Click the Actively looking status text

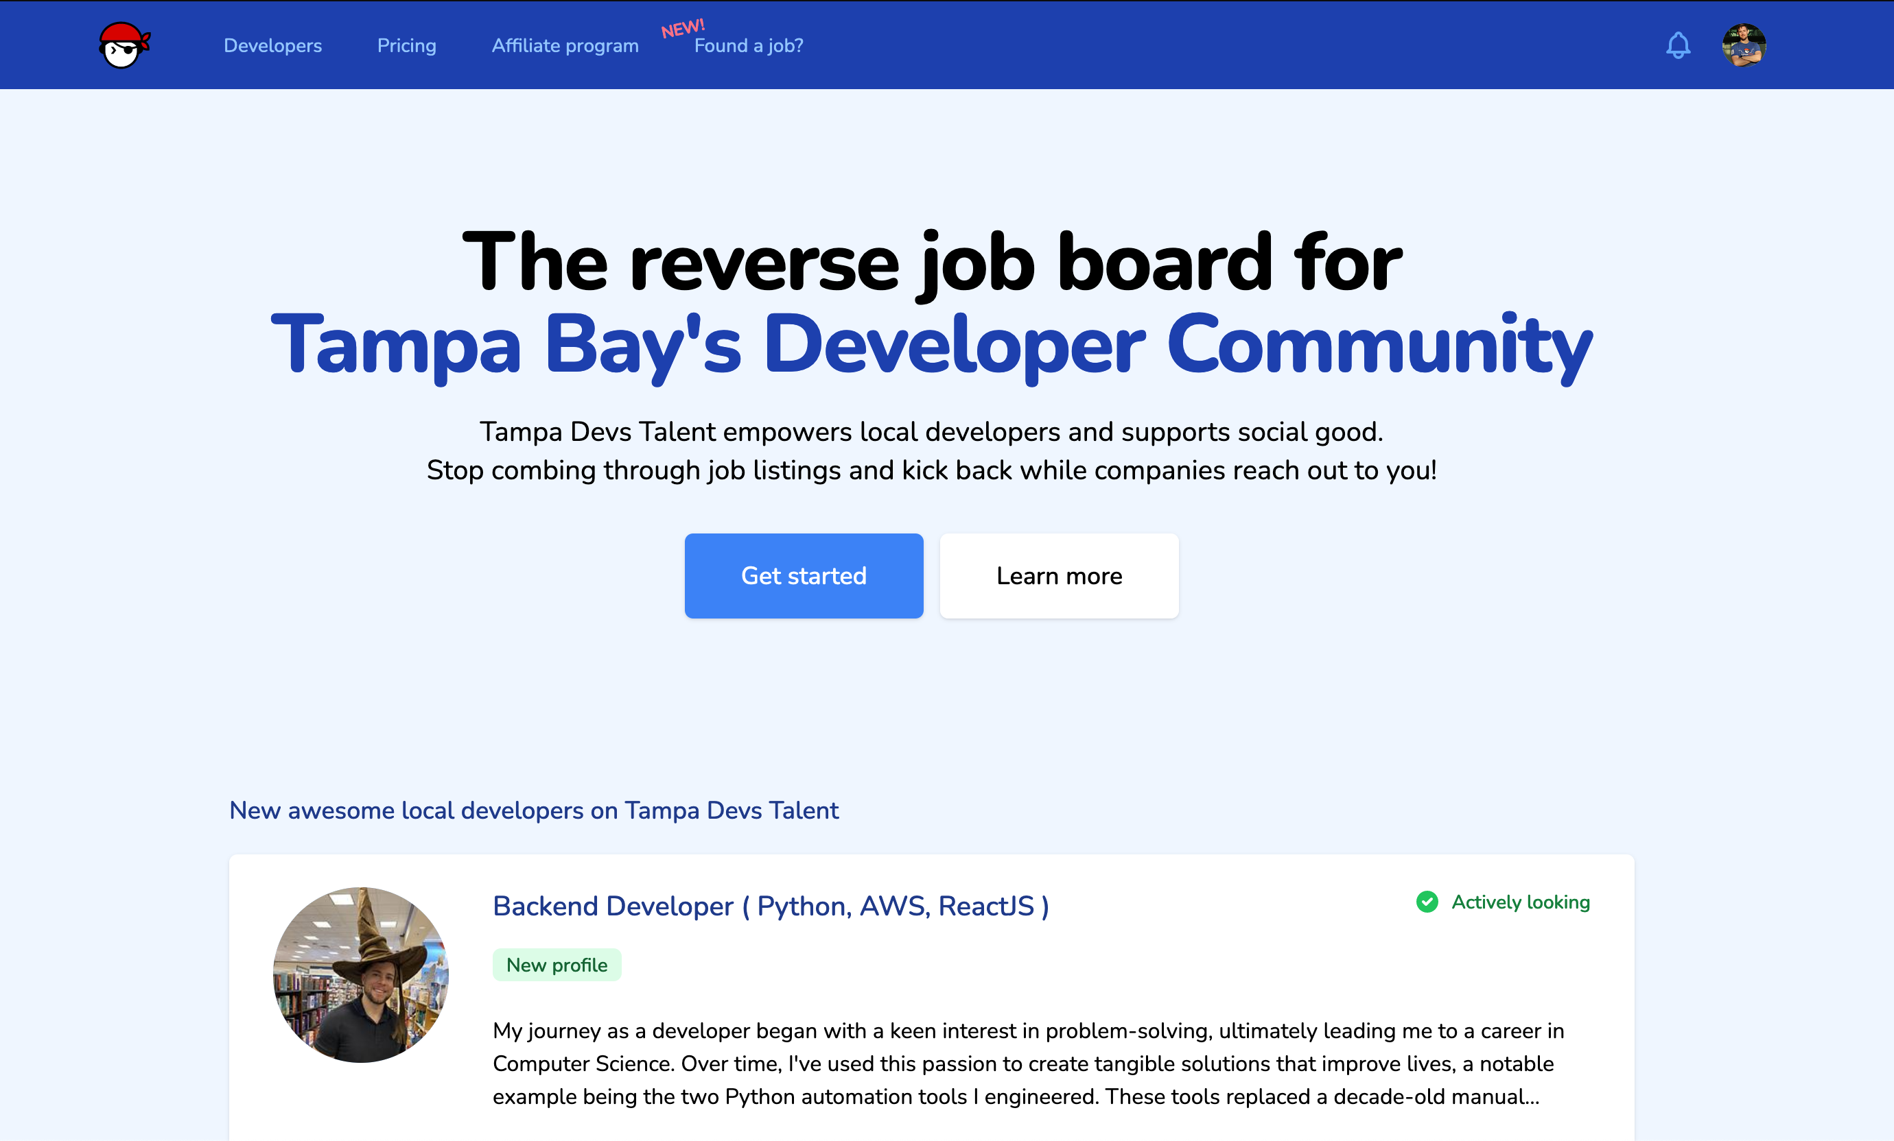(x=1521, y=902)
